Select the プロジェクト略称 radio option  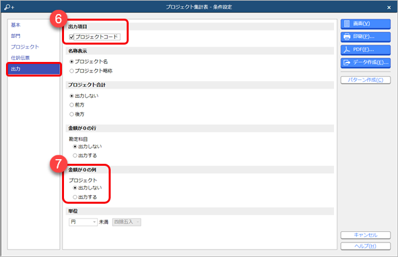coord(71,71)
